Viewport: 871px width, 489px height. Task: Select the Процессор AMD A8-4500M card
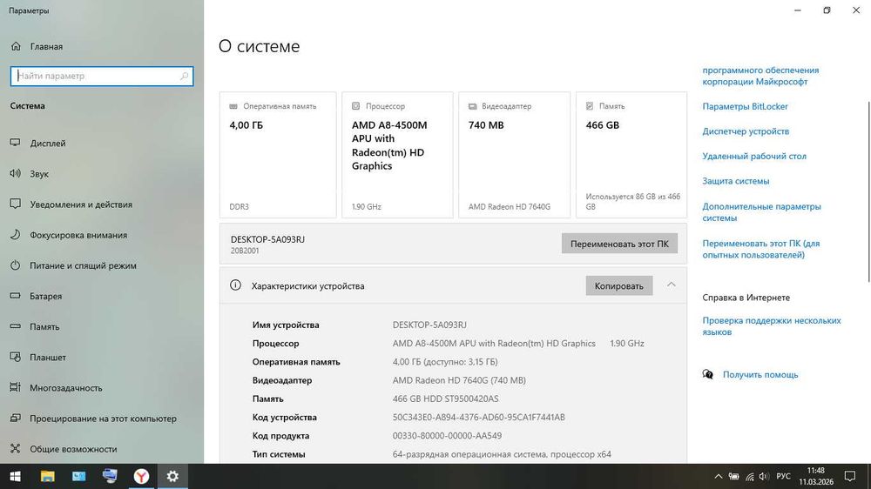397,155
